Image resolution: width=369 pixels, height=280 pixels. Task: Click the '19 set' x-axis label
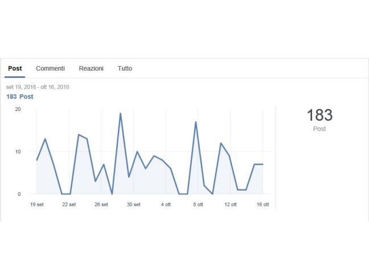click(x=36, y=204)
